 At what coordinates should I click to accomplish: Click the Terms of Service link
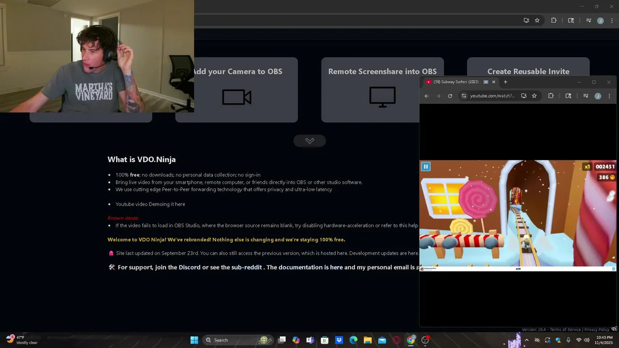point(565,330)
